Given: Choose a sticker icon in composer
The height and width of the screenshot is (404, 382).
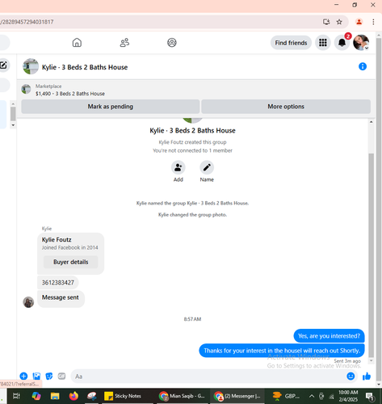Looking at the screenshot, I should (49, 377).
